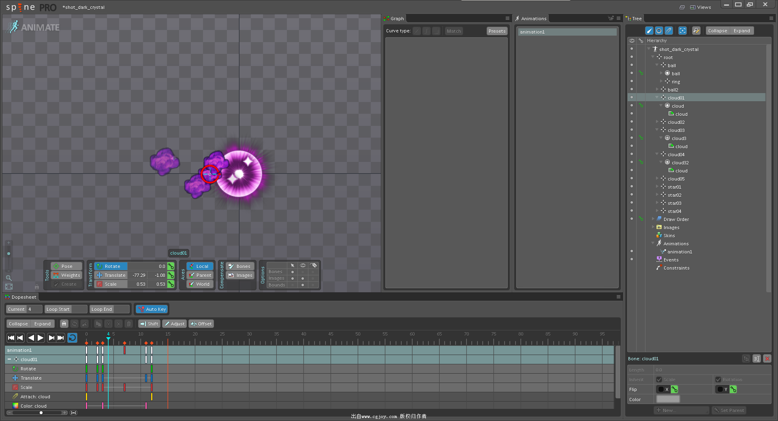Open the Animations tab

[531, 19]
